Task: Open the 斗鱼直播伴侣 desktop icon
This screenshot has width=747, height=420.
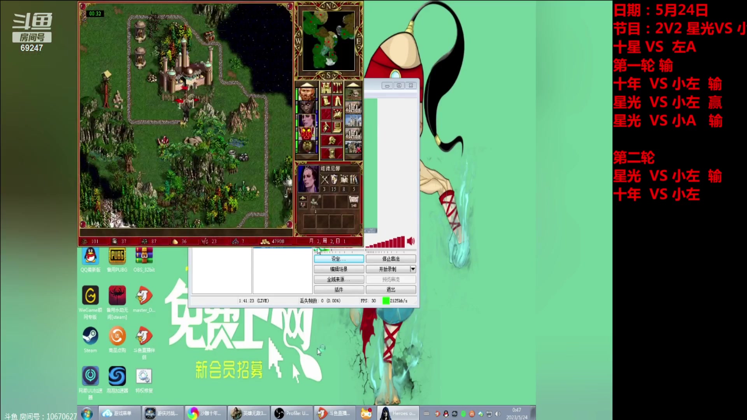Action: pos(144,343)
